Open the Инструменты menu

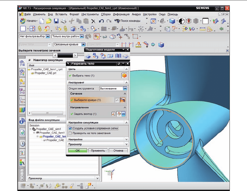coord(90,14)
